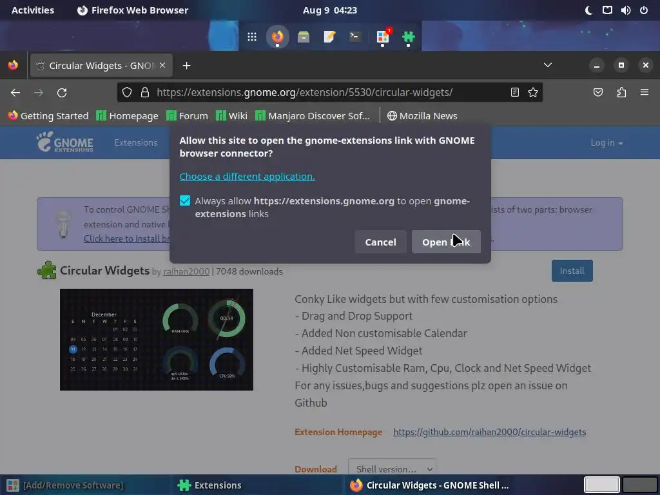Open the circular-widgets GitHub homepage link
This screenshot has width=660, height=495.
tap(490, 432)
